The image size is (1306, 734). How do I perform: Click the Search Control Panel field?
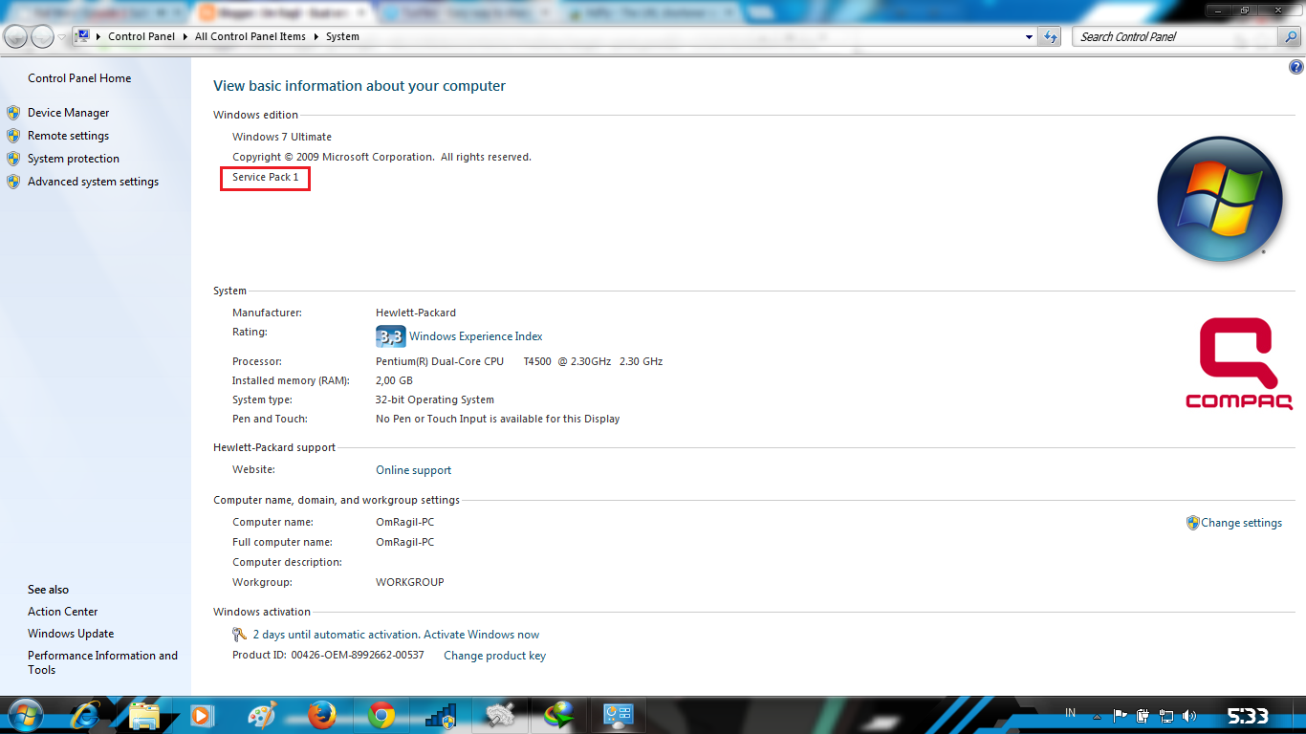pos(1175,36)
